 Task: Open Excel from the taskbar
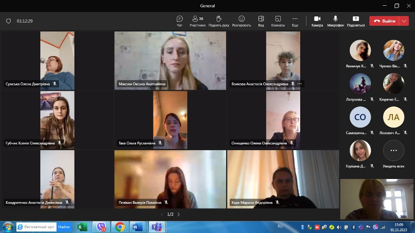point(82,227)
